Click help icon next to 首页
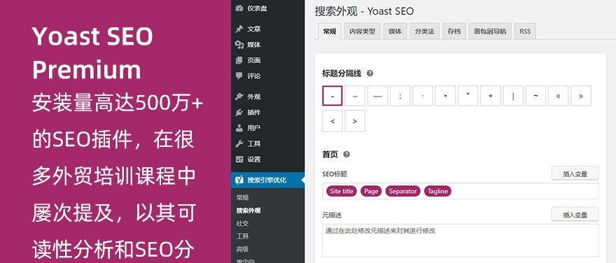 [346, 155]
